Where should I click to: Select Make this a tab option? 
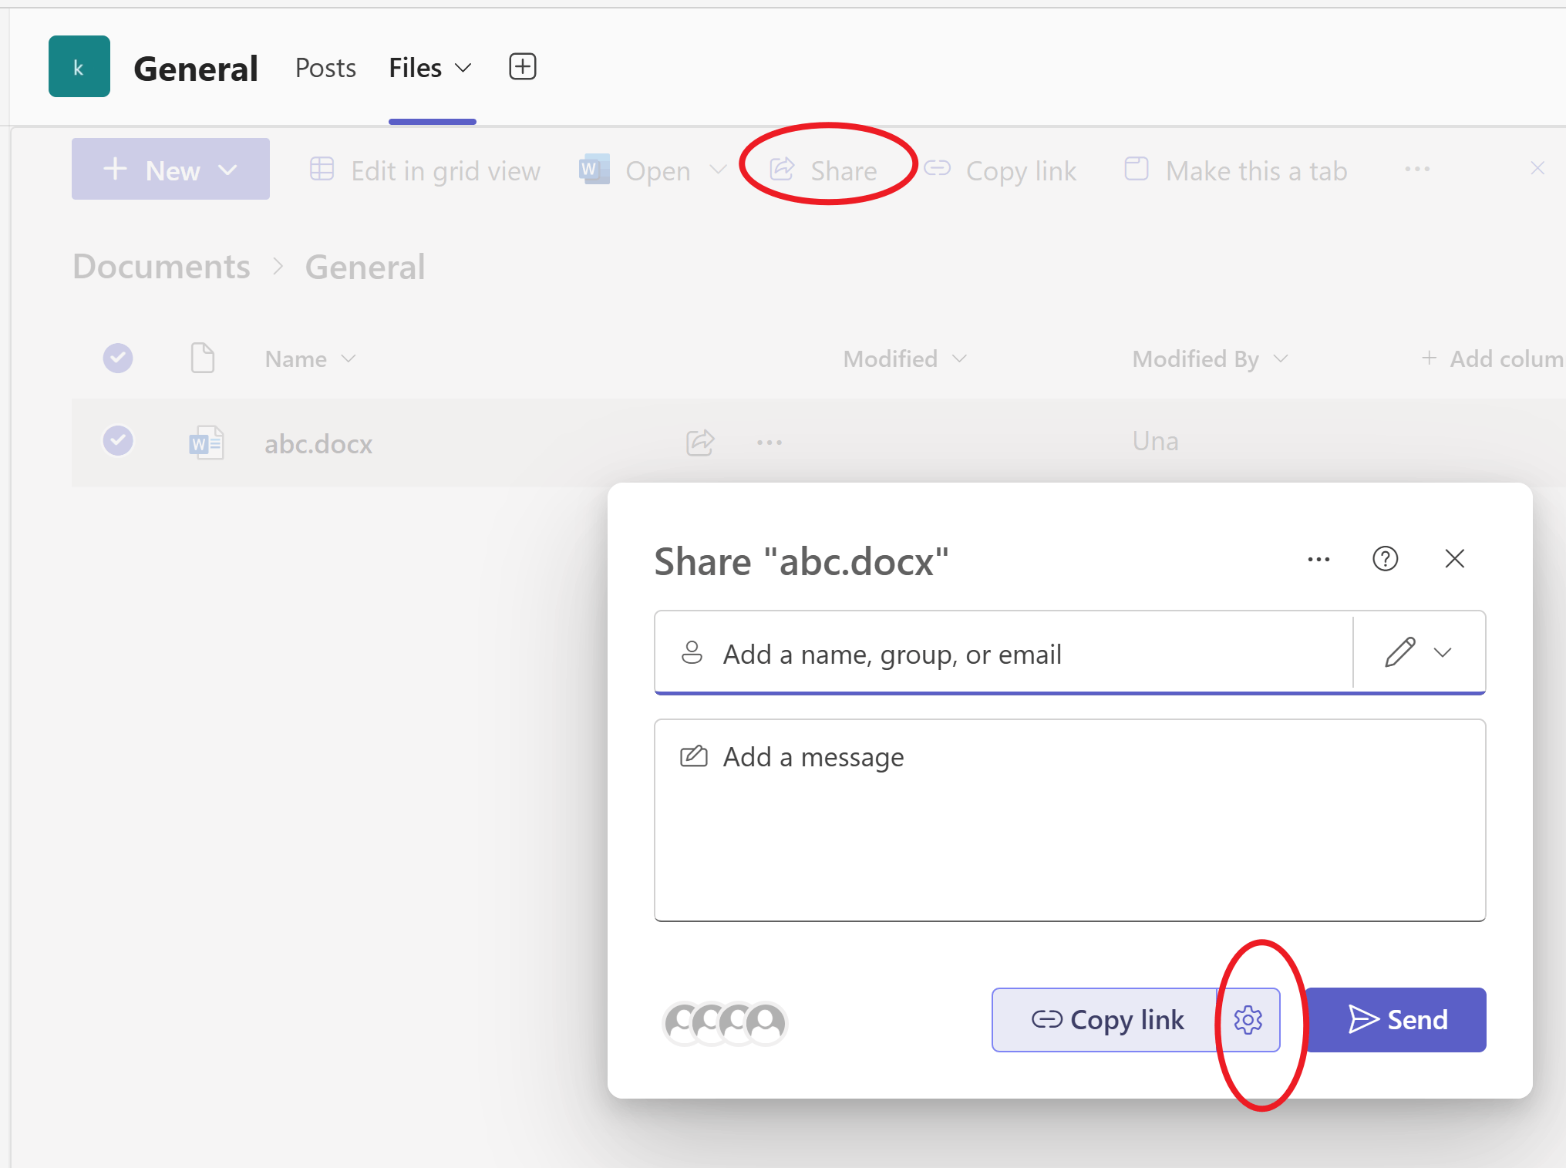pyautogui.click(x=1235, y=170)
